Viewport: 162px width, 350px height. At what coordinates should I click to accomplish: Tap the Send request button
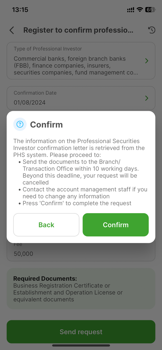(x=81, y=332)
